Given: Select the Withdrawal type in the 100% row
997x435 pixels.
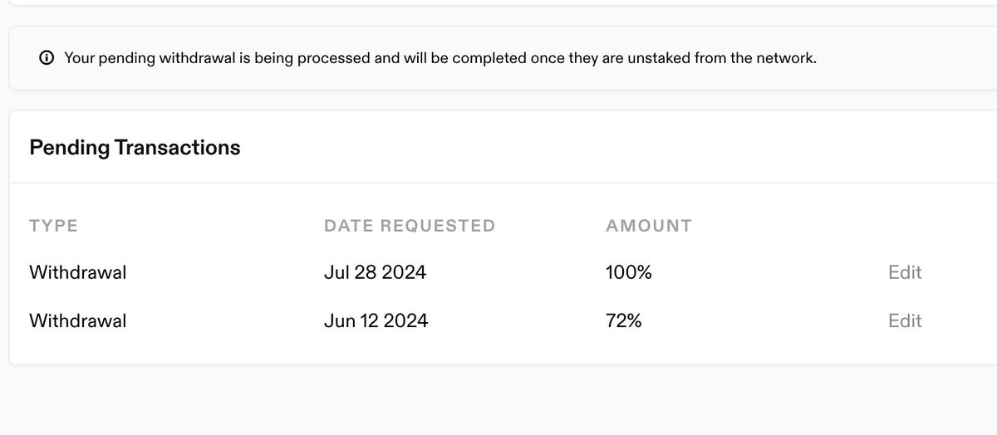Looking at the screenshot, I should pos(77,272).
